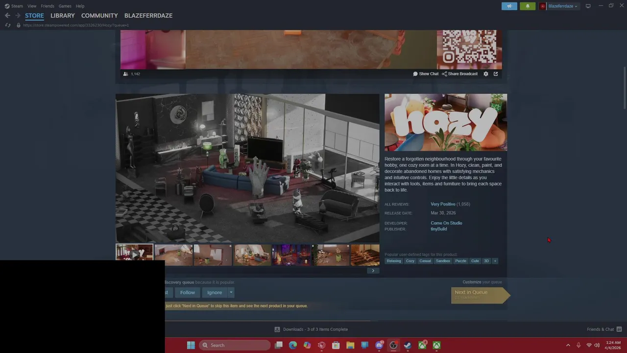Click Share Broadcast
The width and height of the screenshot is (627, 353).
coord(459,74)
